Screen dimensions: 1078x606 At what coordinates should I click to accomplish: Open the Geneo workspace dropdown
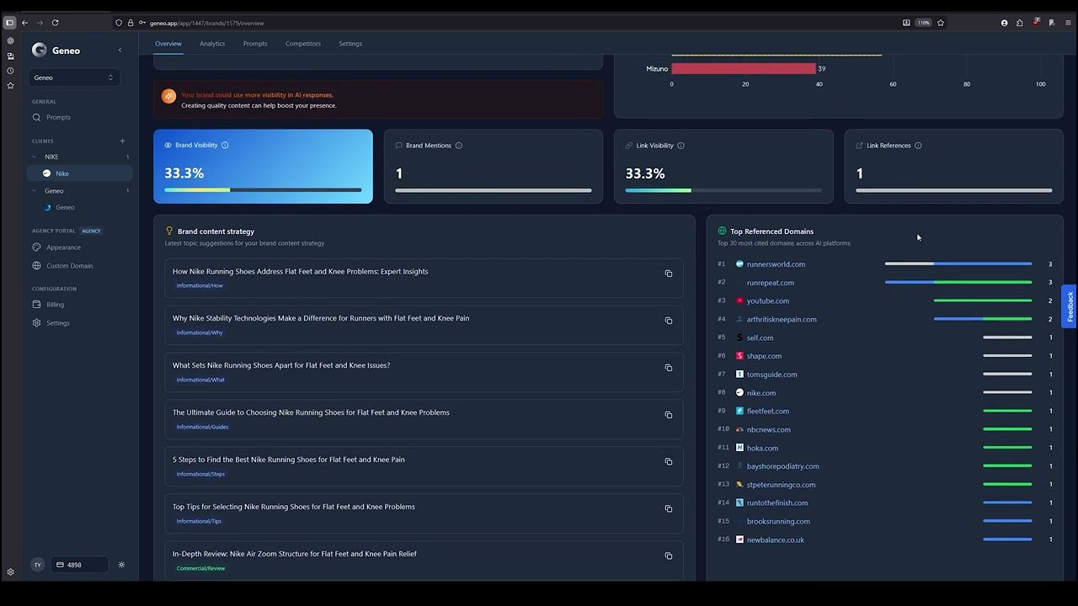point(73,77)
